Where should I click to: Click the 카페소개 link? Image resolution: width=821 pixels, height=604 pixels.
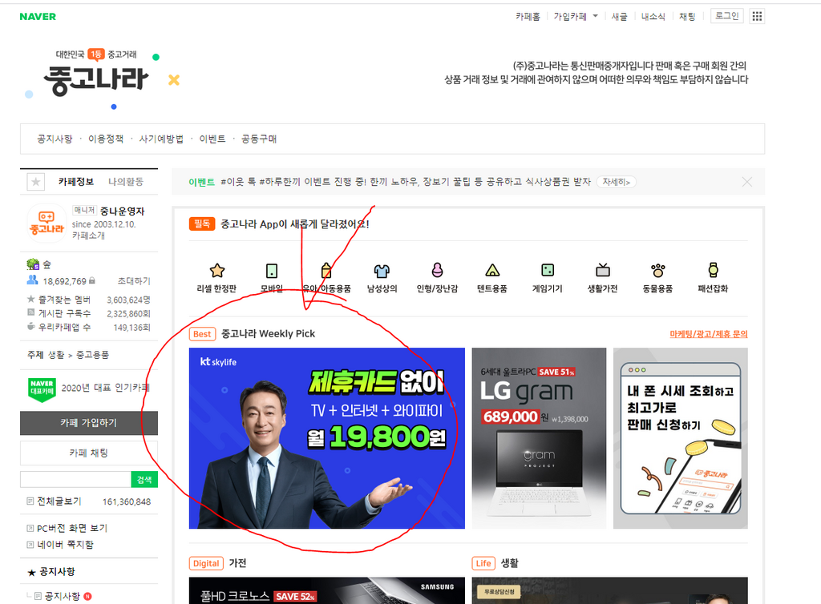(88, 236)
